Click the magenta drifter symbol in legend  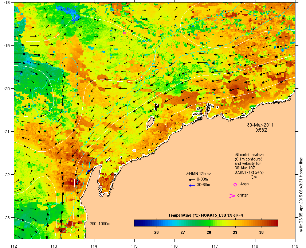(232, 196)
